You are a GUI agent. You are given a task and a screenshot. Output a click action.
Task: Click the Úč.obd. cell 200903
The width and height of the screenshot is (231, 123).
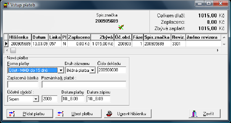point(123,44)
